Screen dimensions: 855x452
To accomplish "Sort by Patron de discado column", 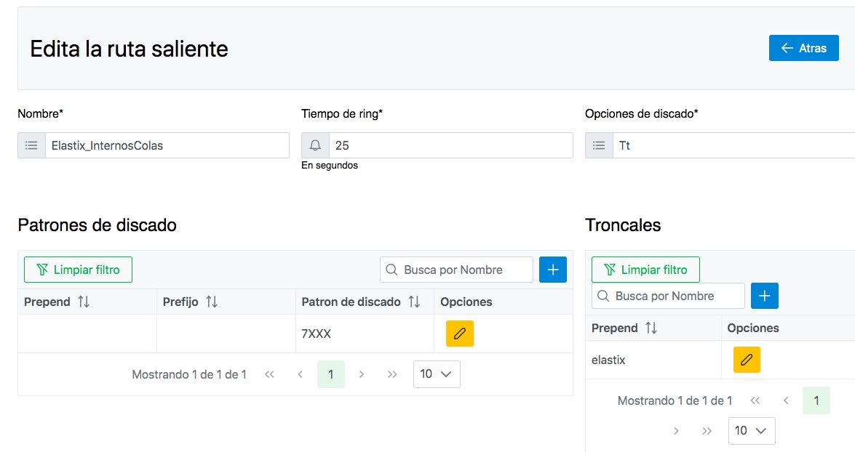I will (414, 302).
